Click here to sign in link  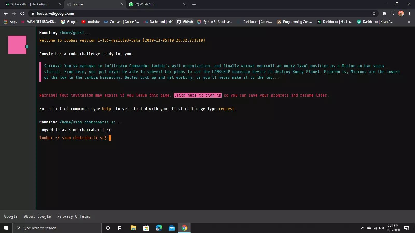click(x=197, y=95)
